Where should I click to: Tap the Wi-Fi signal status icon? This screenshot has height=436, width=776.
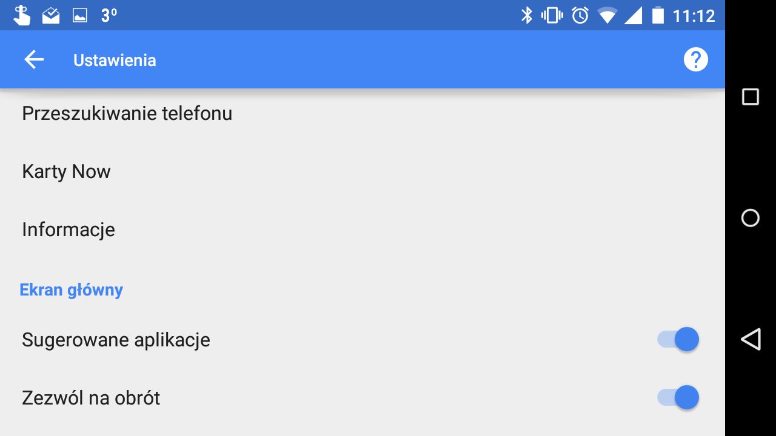click(607, 15)
